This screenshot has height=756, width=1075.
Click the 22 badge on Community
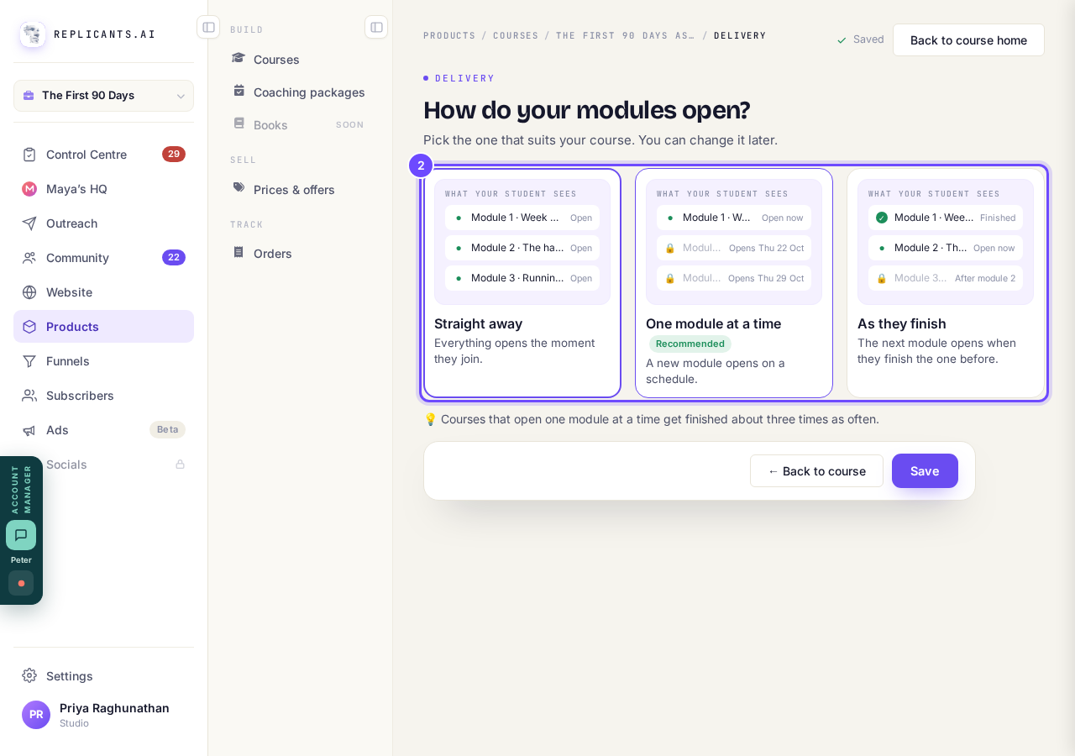pyautogui.click(x=174, y=258)
